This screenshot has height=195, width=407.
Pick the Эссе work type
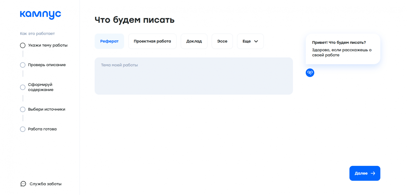(222, 41)
